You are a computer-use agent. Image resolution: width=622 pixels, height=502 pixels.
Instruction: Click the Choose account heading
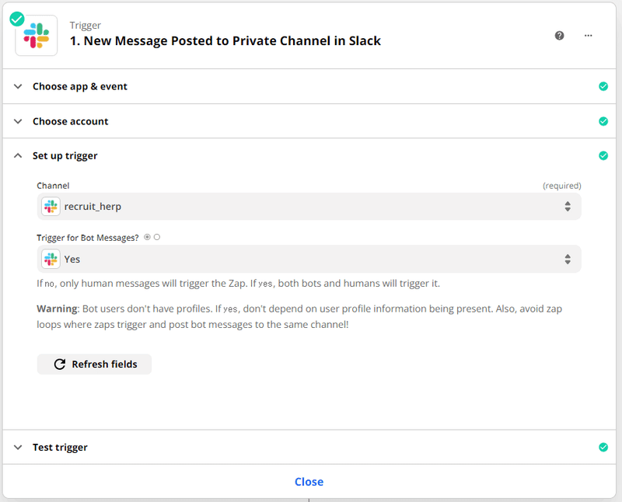coord(70,121)
